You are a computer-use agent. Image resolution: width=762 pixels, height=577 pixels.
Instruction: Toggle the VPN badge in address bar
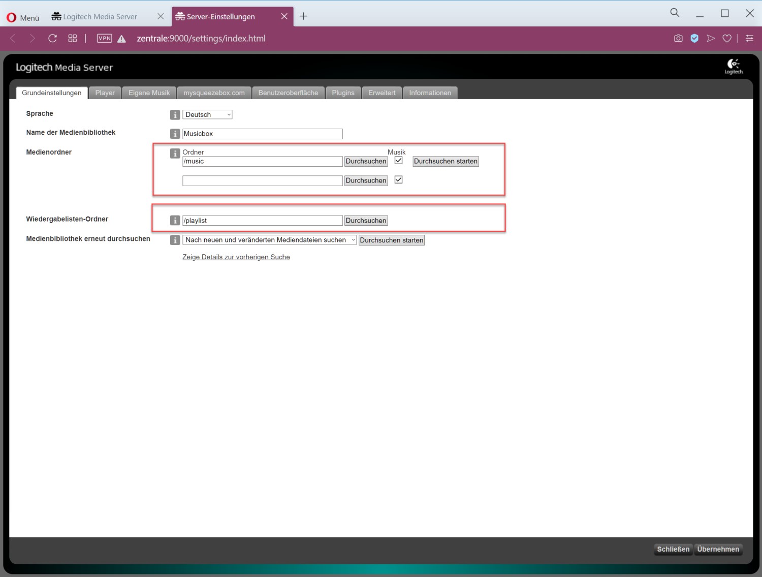pos(104,38)
